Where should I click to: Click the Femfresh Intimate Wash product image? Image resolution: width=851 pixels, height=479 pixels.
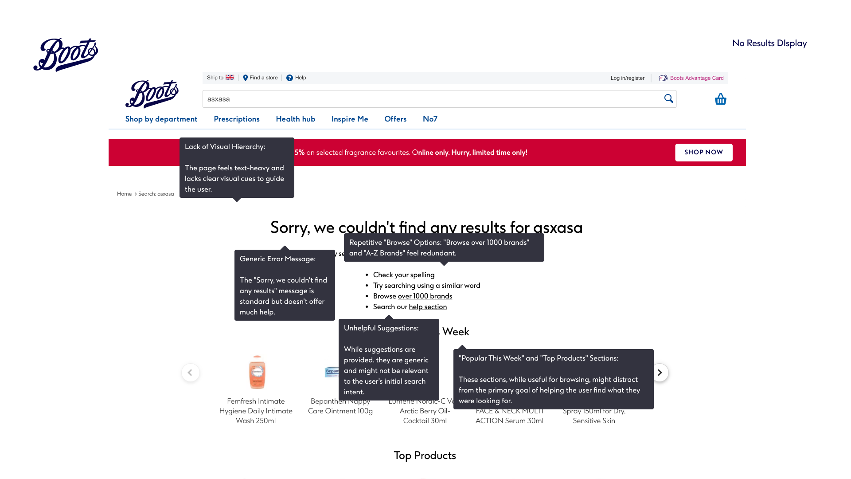[x=257, y=372]
